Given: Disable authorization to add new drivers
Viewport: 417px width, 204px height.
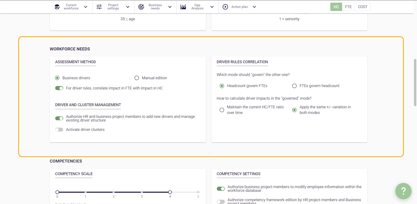Looking at the screenshot, I should coord(59,118).
